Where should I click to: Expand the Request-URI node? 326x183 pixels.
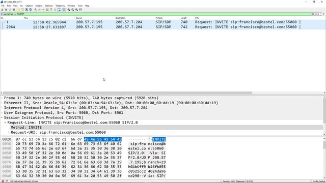9,132
